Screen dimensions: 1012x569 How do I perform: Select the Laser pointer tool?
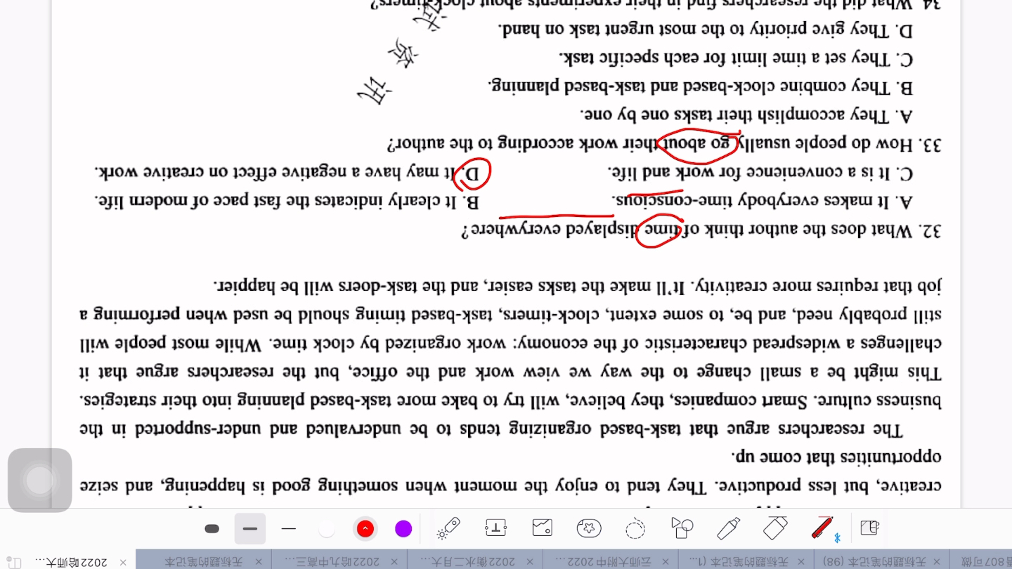(448, 528)
